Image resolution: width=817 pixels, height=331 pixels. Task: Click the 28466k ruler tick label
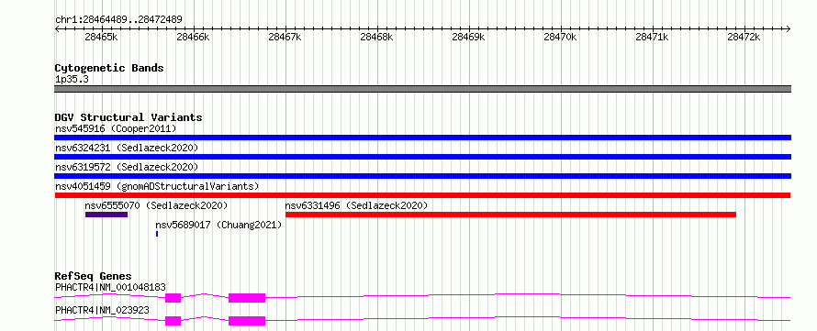click(x=193, y=37)
